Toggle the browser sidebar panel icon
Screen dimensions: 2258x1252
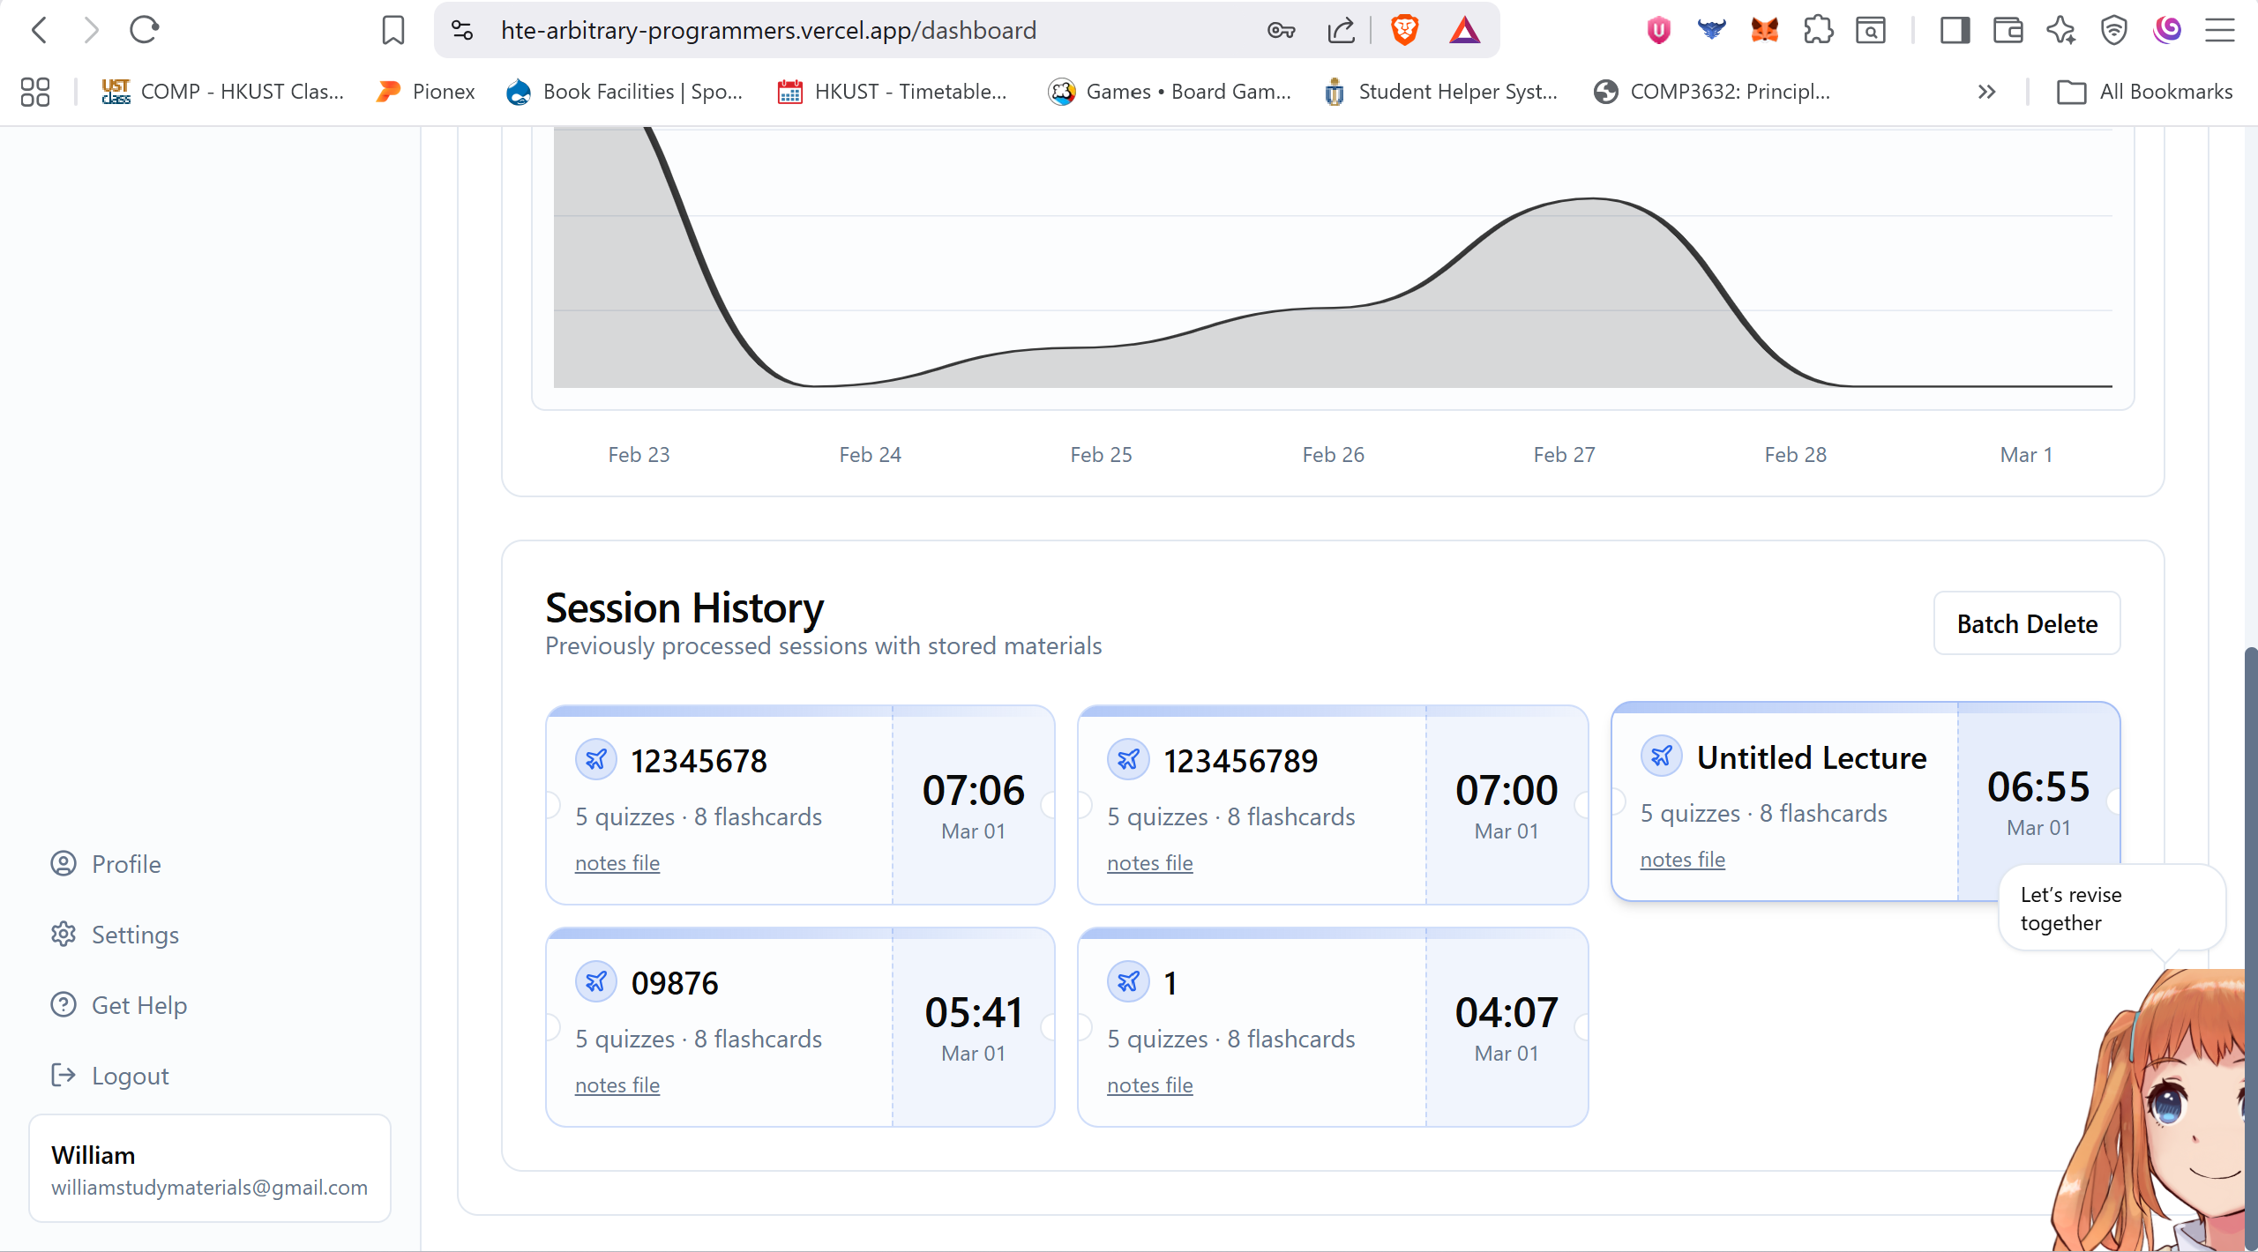(1955, 31)
